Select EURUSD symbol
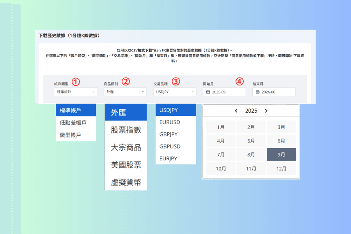 [176, 122]
